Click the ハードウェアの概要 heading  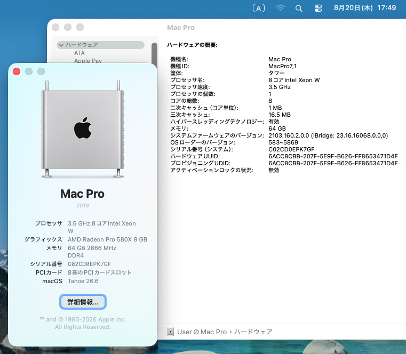[x=192, y=45]
